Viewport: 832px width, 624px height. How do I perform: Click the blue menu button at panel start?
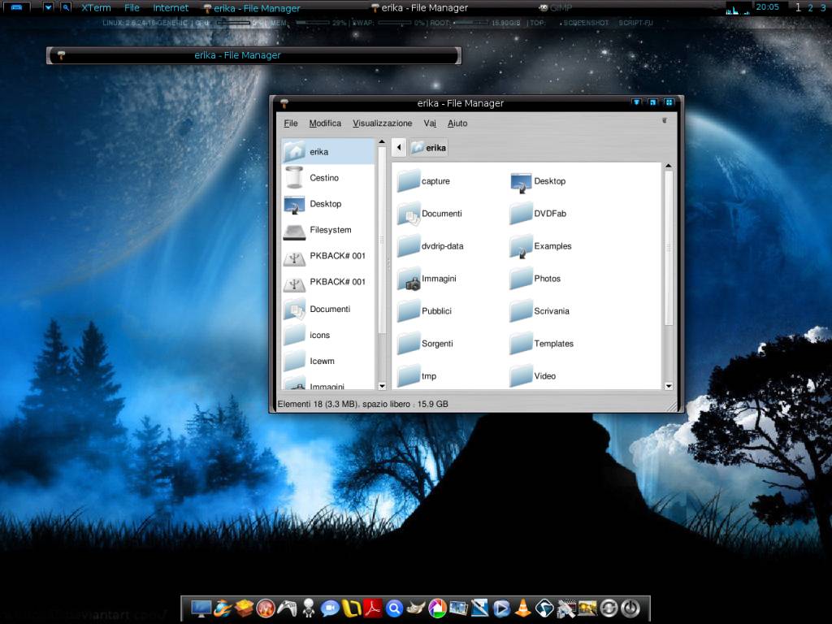click(16, 7)
